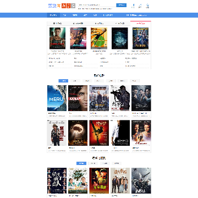Select the blue active filter tab in TV series section
The width and height of the screenshot is (198, 198).
(81, 163)
